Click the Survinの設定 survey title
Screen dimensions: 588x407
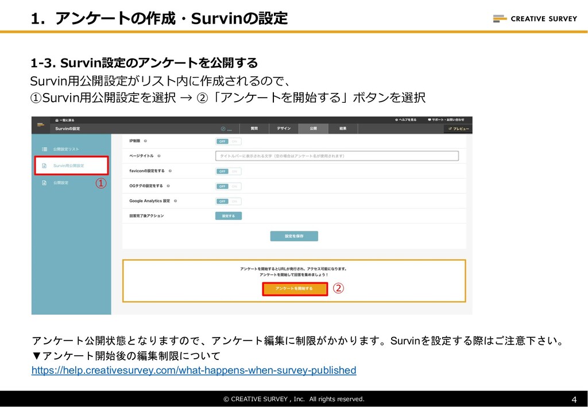pos(68,129)
